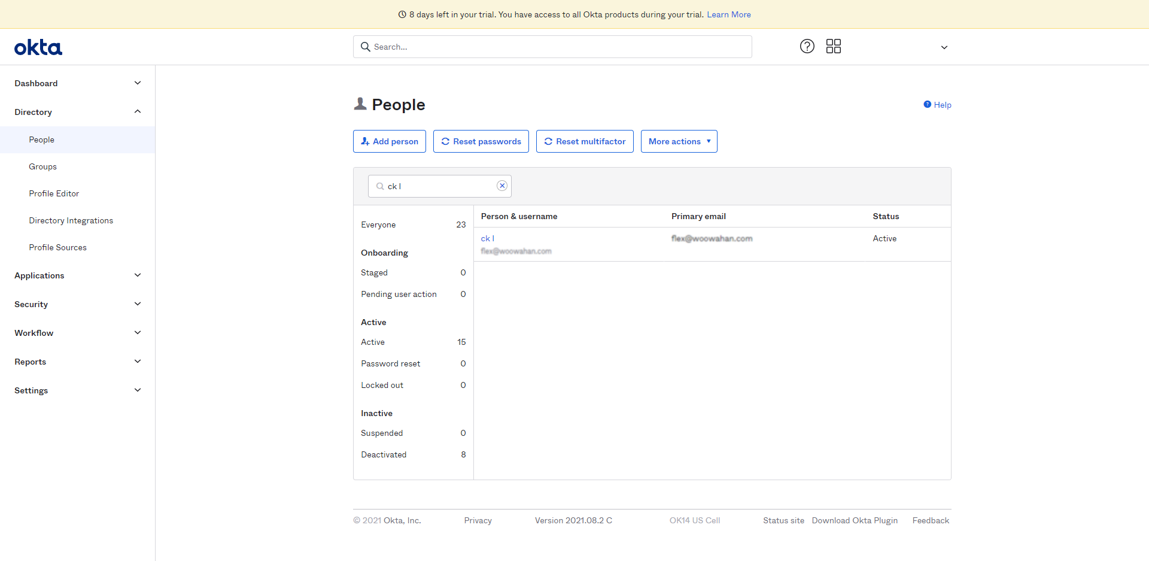Click the Person & username column header
The height and width of the screenshot is (561, 1149).
point(519,216)
